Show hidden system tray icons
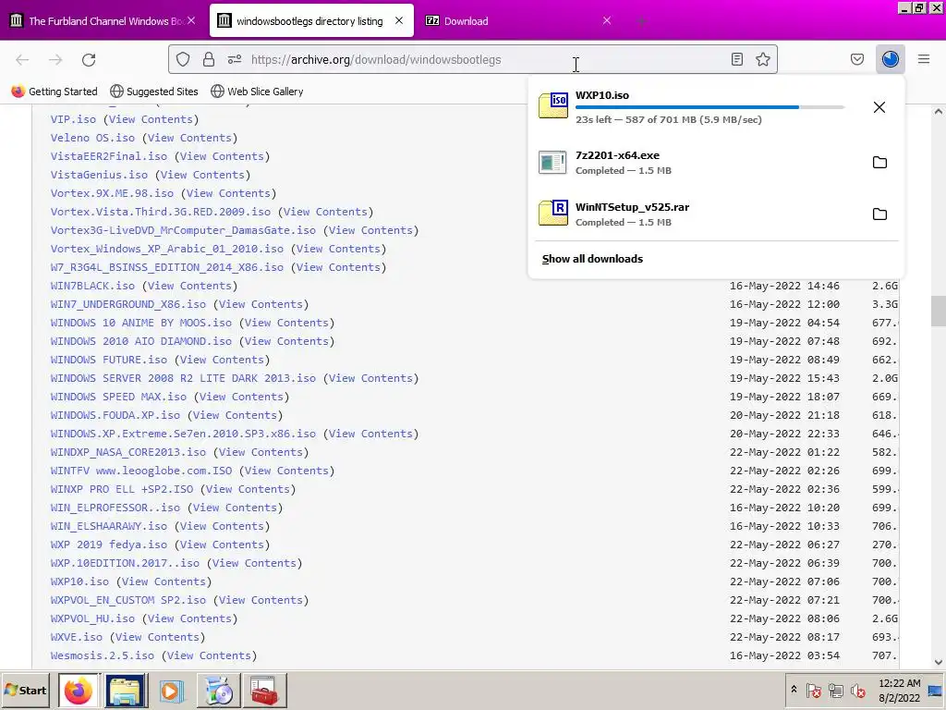The image size is (946, 710). [x=794, y=690]
